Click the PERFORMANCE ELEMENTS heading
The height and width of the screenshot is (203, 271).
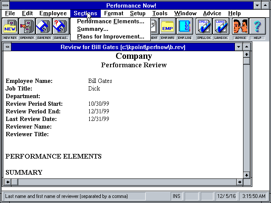coord(53,156)
